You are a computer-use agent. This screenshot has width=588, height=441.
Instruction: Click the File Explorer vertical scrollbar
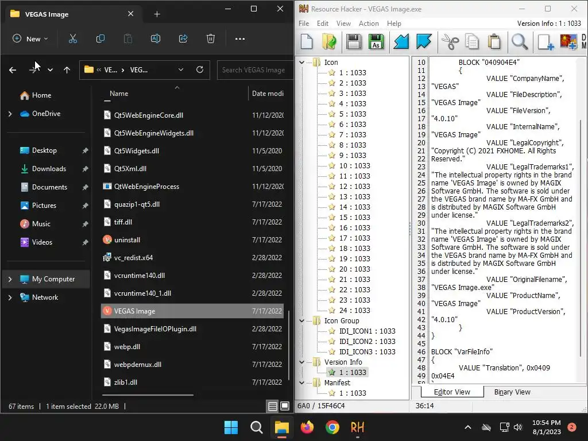click(x=288, y=345)
